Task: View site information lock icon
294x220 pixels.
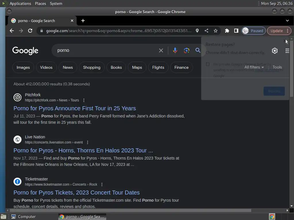Action: 42,31
